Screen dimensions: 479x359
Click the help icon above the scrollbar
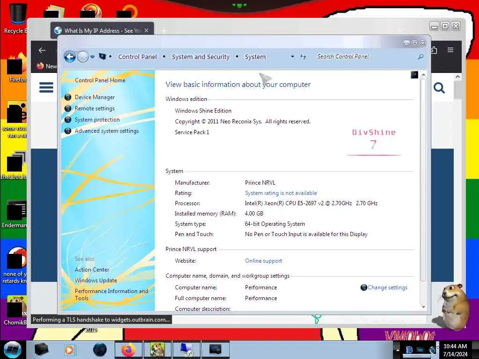click(414, 75)
